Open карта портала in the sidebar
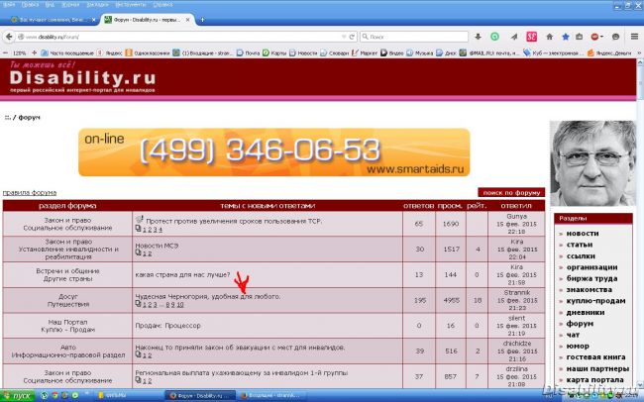This screenshot has width=644, height=402. pos(594,380)
